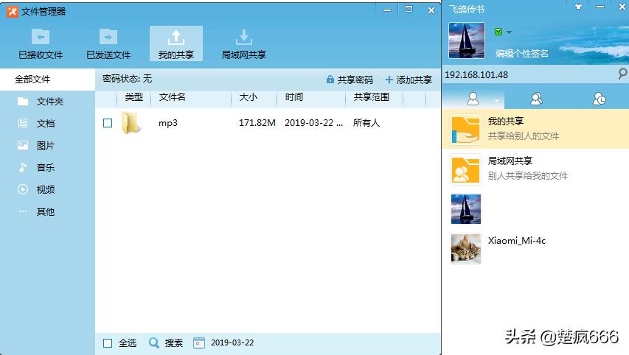Check the box for the mp3 folder
The image size is (629, 355).
tap(108, 123)
